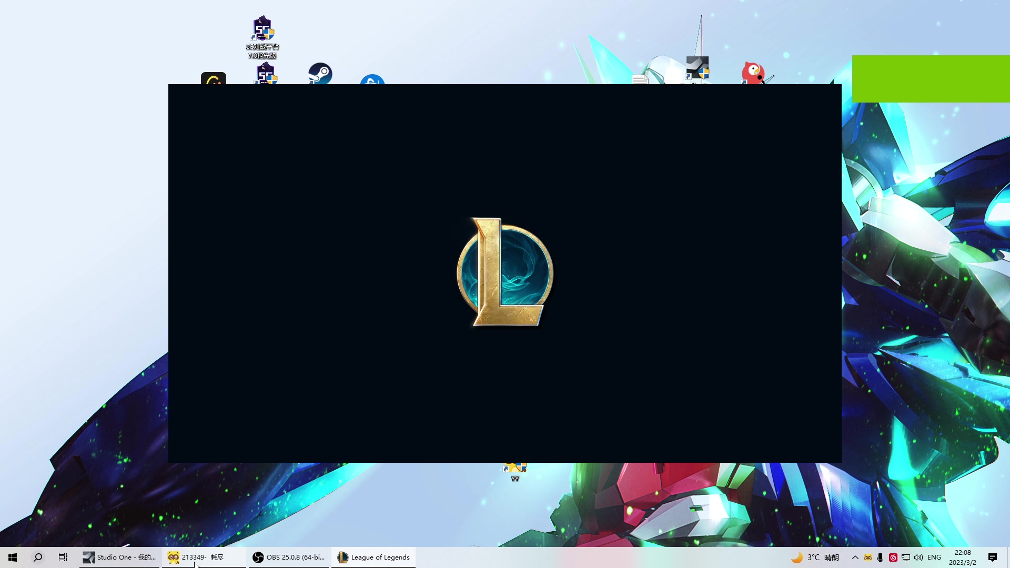
Task: Open the NetEase Cloud Music tray icon
Action: coord(893,557)
